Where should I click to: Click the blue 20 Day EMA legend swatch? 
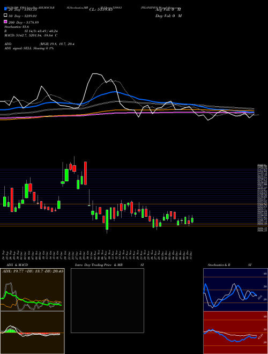coord(5,9)
